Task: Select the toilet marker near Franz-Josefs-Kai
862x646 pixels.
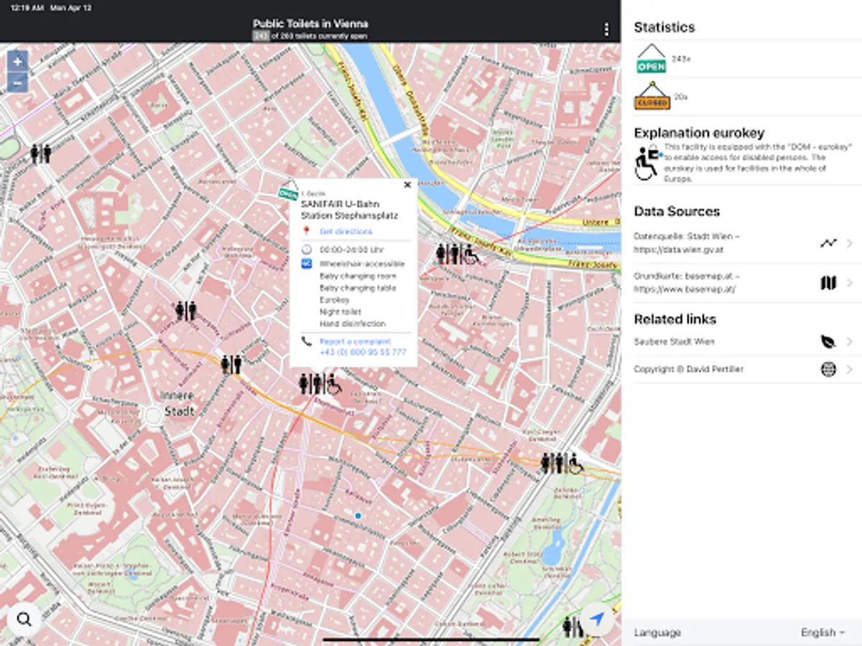Action: (458, 253)
